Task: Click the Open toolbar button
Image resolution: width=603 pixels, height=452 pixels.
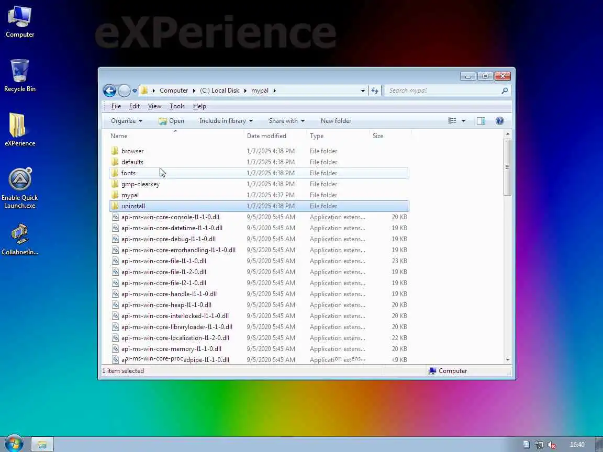Action: 172,121
